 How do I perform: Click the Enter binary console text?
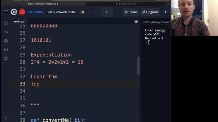point(155,30)
